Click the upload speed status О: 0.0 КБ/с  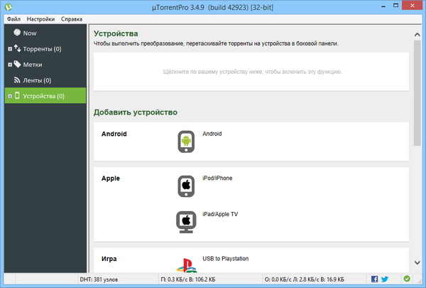305,279
